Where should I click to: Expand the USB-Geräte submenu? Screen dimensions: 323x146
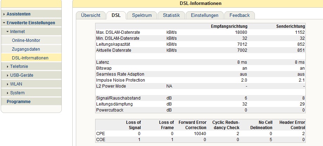pyautogui.click(x=8, y=75)
